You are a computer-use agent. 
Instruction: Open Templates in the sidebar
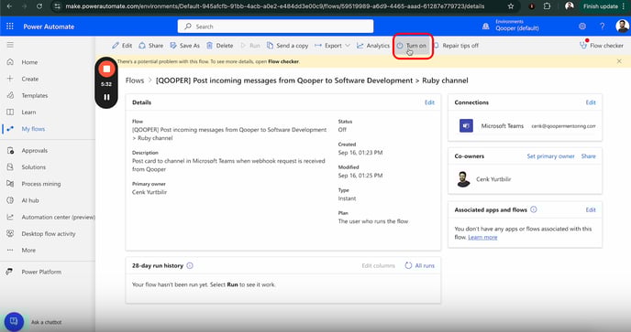click(34, 95)
